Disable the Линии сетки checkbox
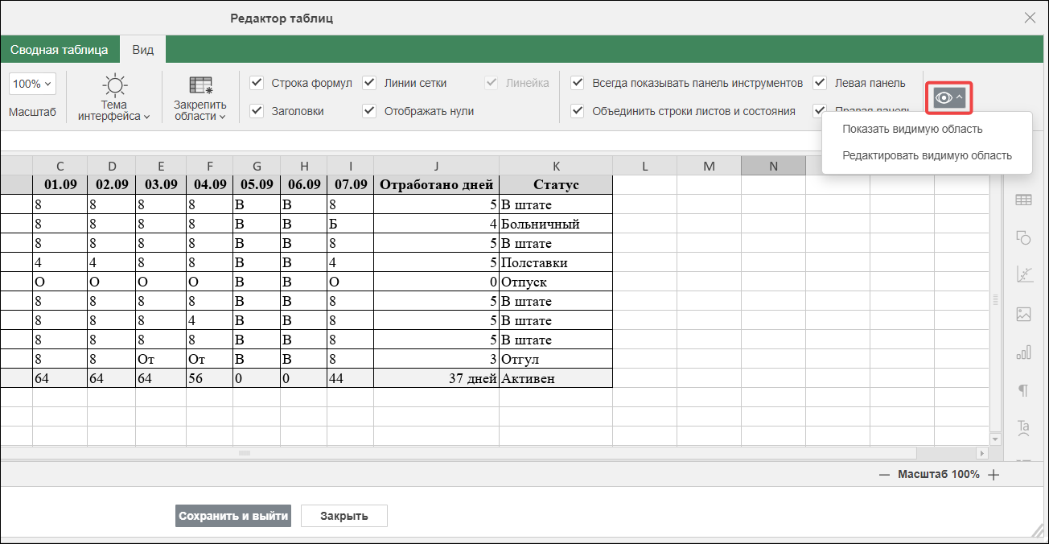Screen dimensions: 1049x544 coord(369,83)
